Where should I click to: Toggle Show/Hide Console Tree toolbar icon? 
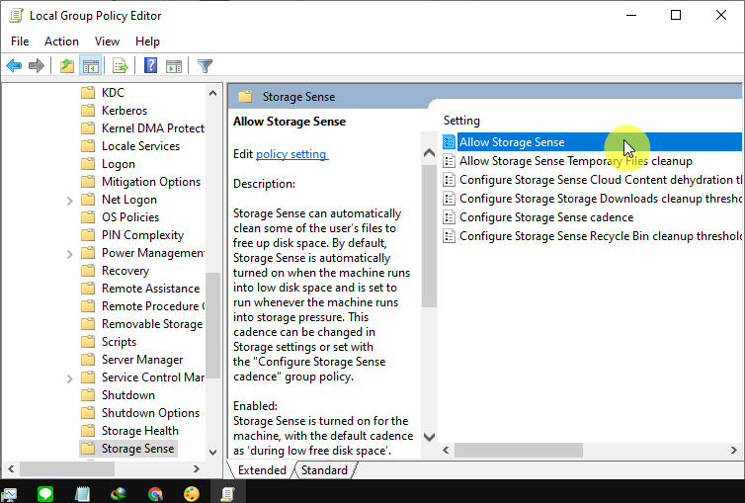pyautogui.click(x=90, y=66)
